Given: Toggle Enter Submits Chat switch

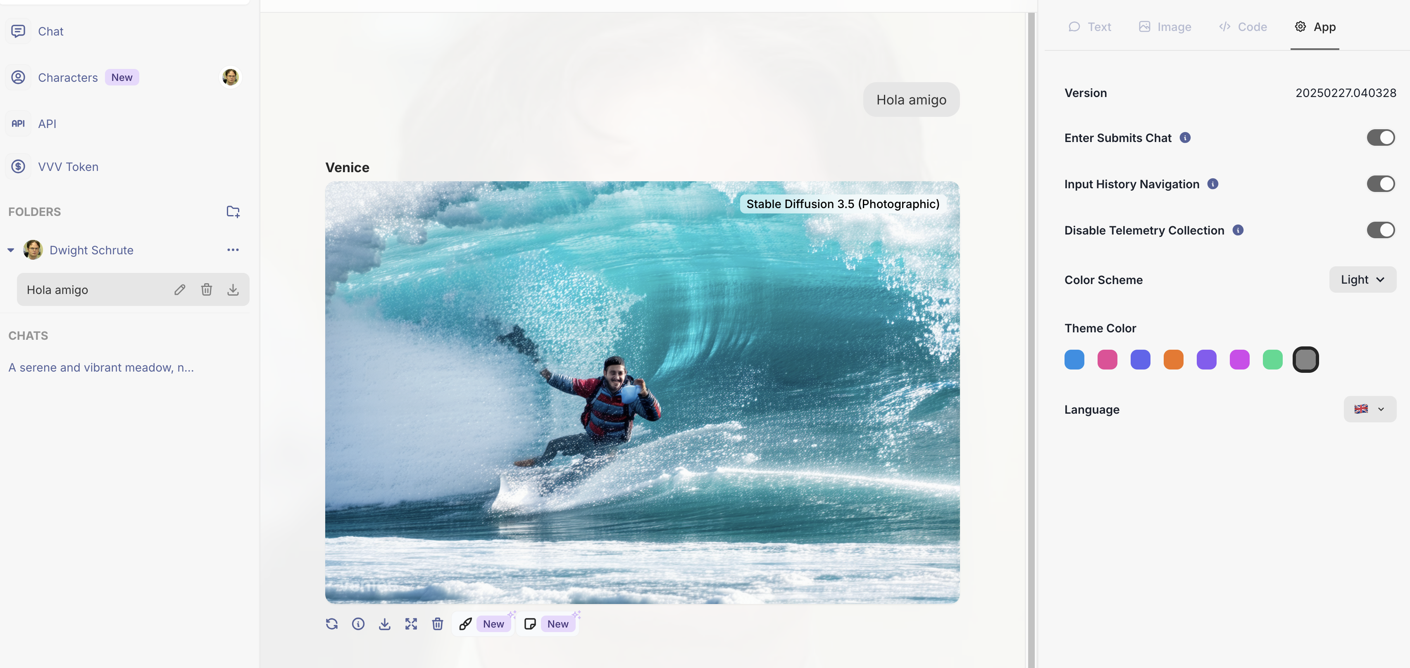Looking at the screenshot, I should tap(1380, 138).
